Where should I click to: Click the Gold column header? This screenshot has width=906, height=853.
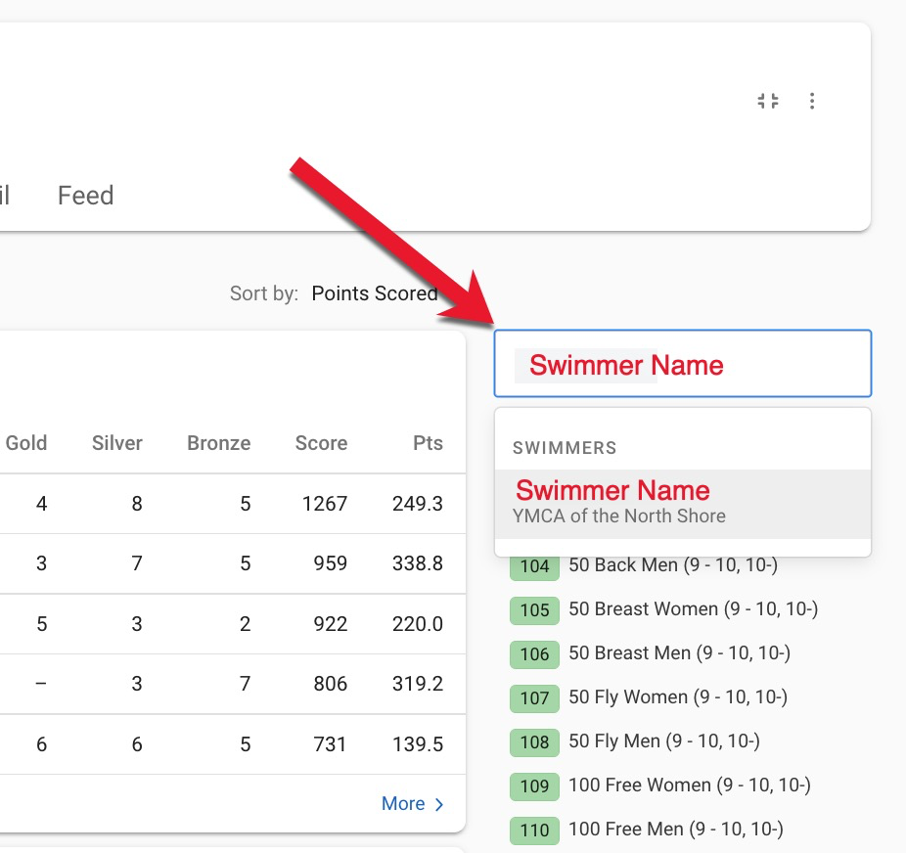coord(26,443)
